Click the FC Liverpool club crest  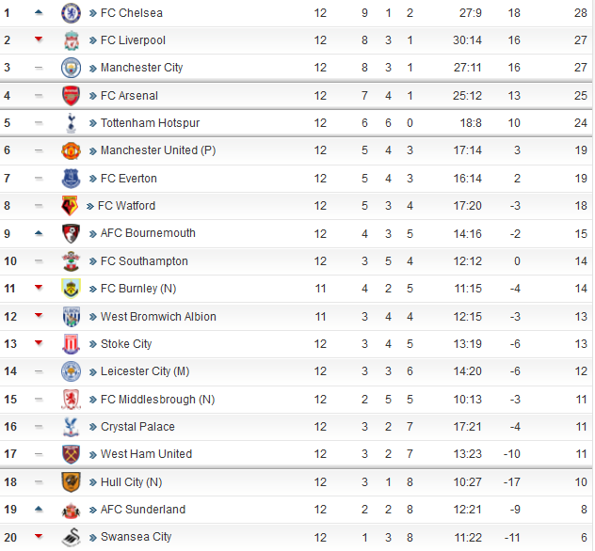click(71, 40)
